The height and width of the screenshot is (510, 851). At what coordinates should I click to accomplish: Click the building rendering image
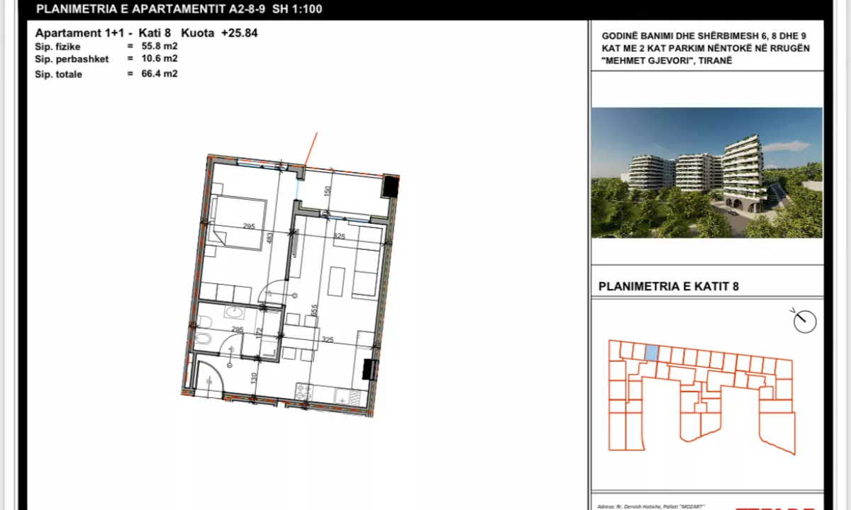tap(706, 172)
